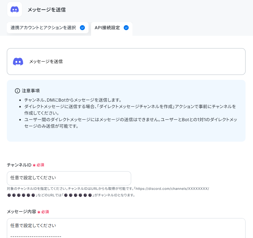Open the 連携アカウントとアクションを選択 tab
This screenshot has width=253, height=238.
tap(48, 28)
